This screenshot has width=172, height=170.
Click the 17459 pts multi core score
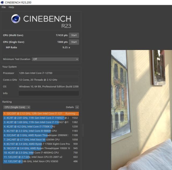coord(62,35)
